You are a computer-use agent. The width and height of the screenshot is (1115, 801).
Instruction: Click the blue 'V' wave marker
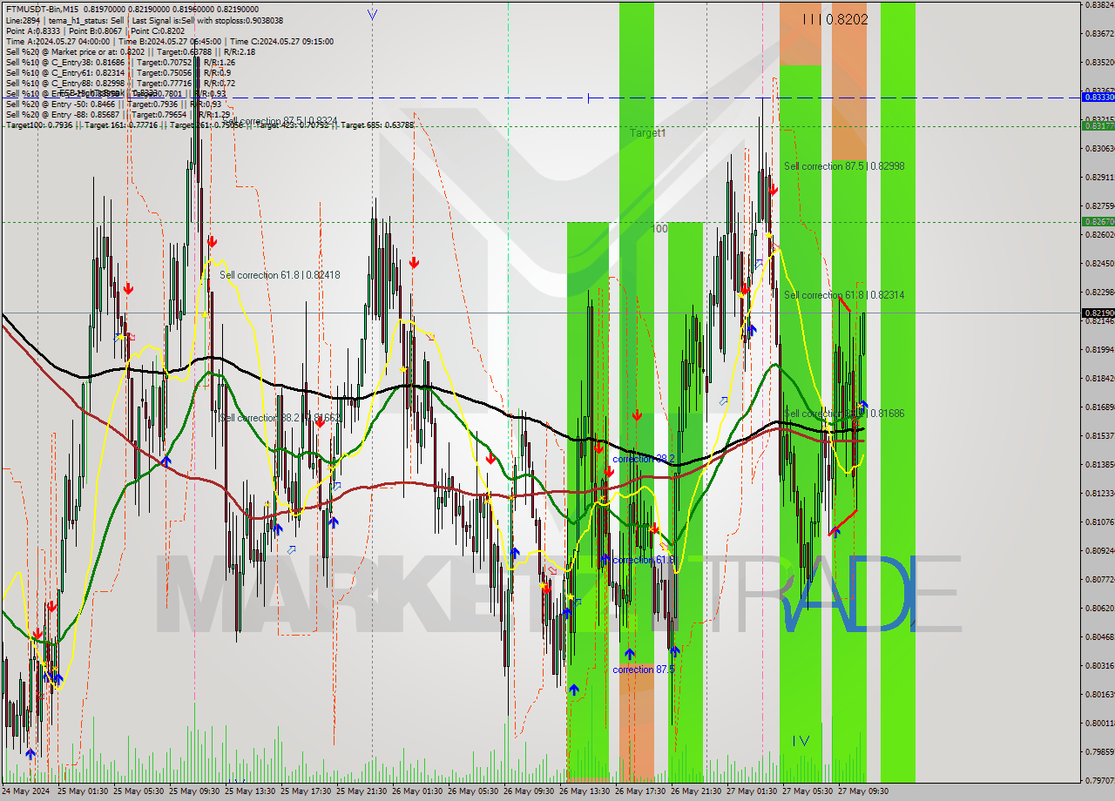click(x=373, y=15)
